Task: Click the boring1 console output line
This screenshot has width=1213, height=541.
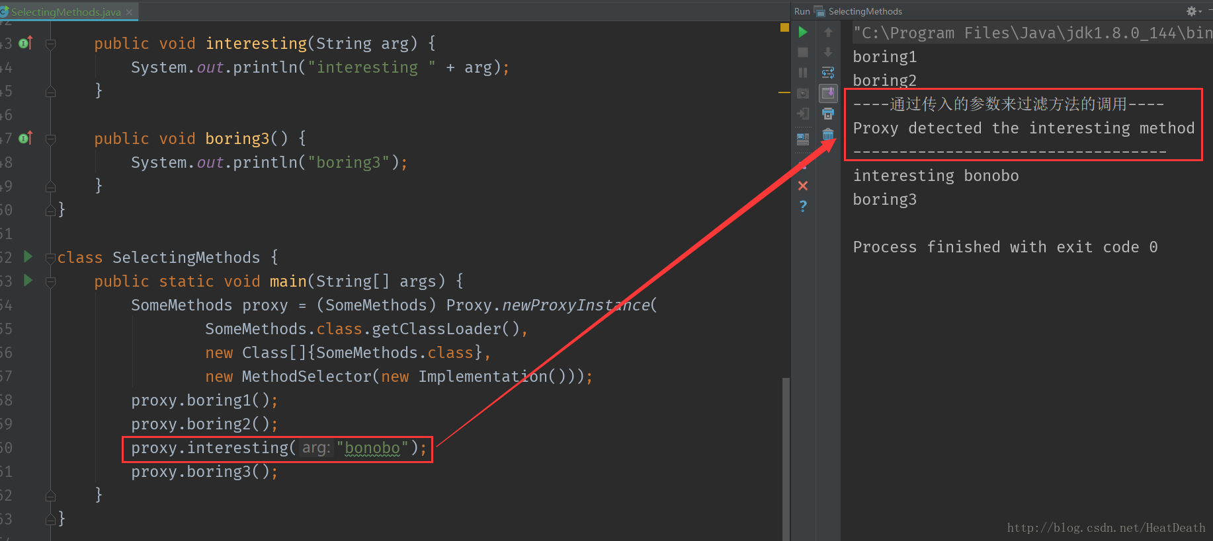Action: point(885,57)
